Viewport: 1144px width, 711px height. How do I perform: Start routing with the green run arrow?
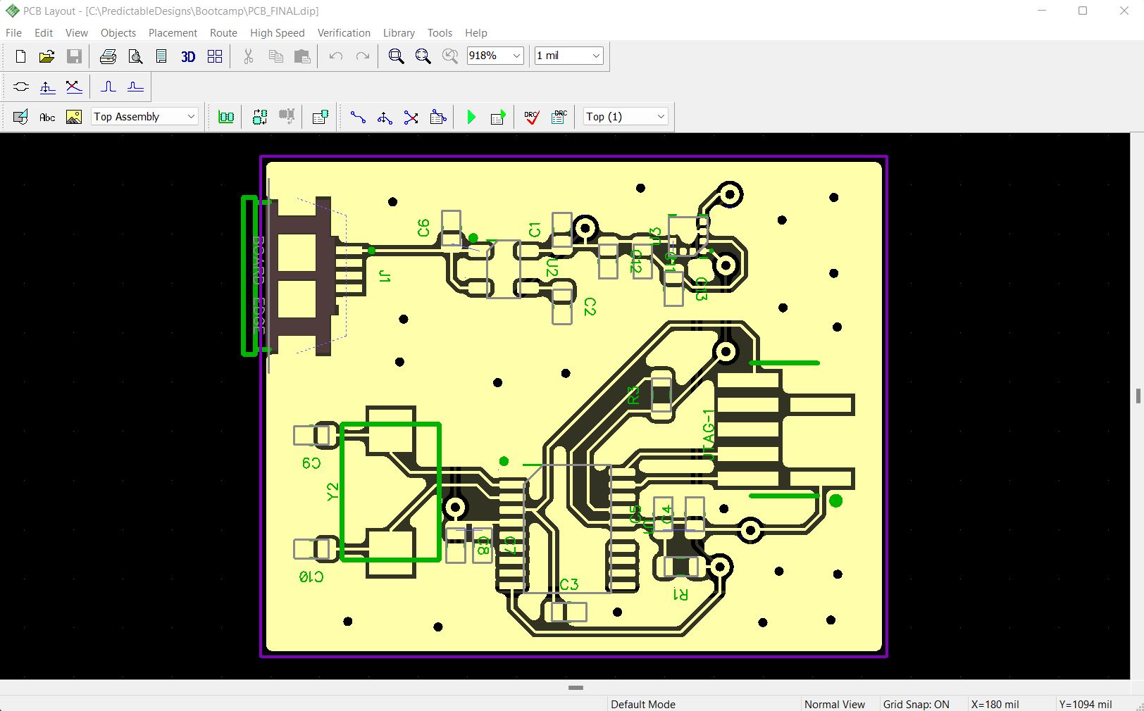coord(471,118)
